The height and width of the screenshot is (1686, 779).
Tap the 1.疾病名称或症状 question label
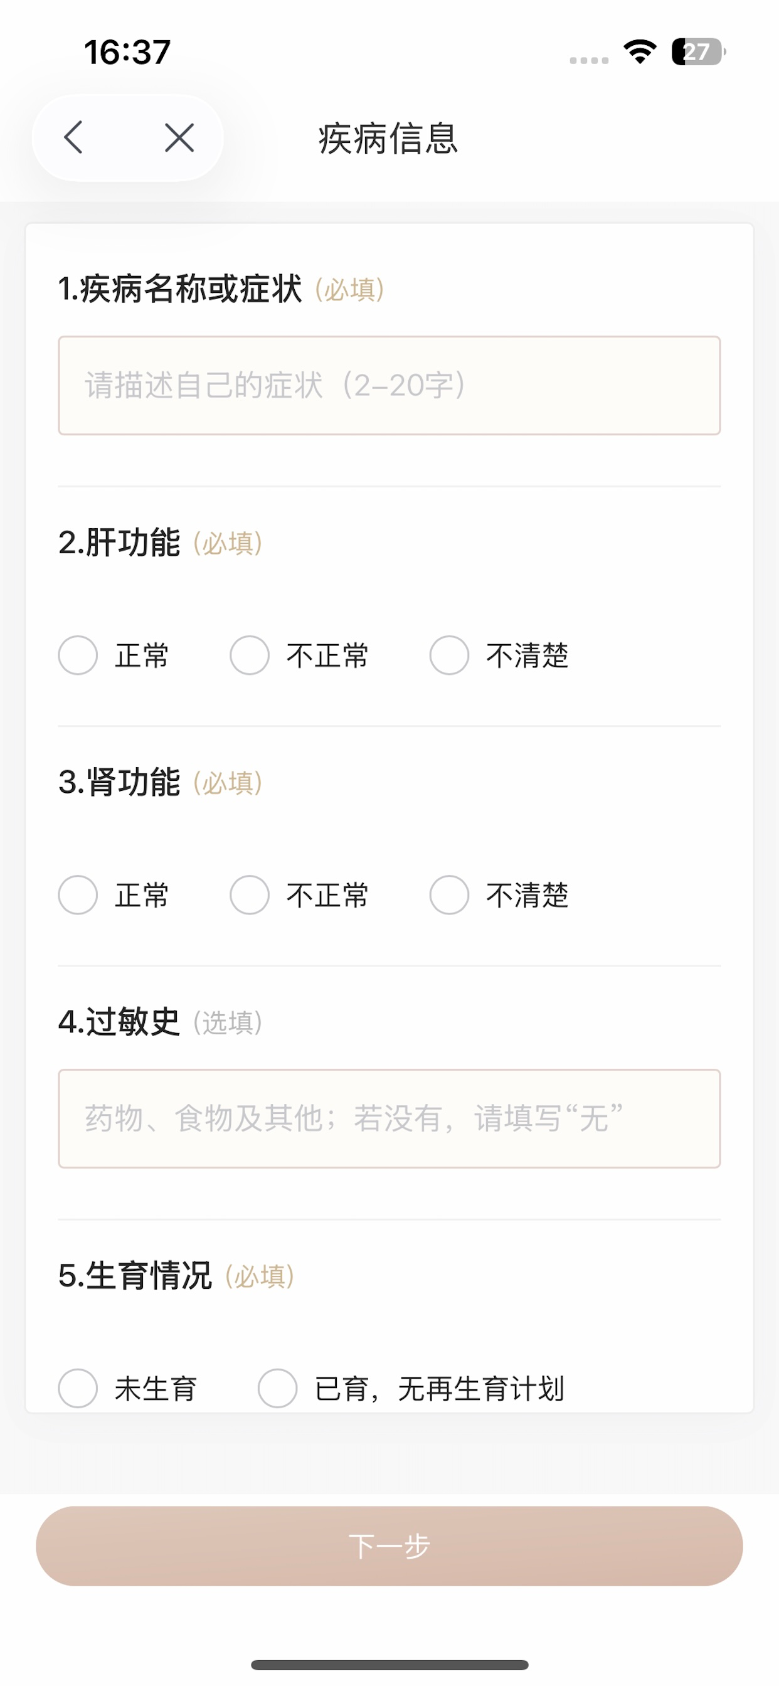(x=180, y=289)
